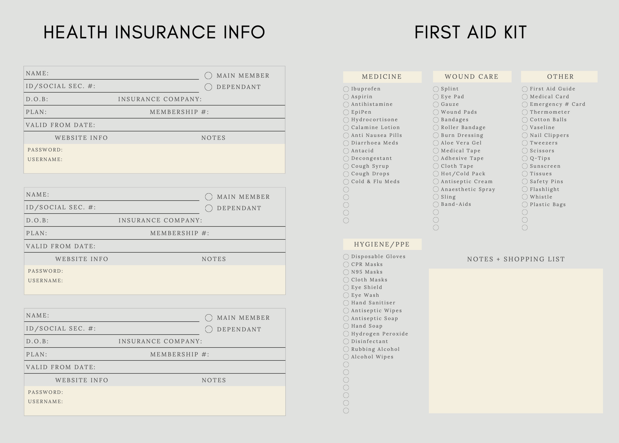619x443 pixels.
Task: Click the Wound Care section header
Action: [472, 77]
